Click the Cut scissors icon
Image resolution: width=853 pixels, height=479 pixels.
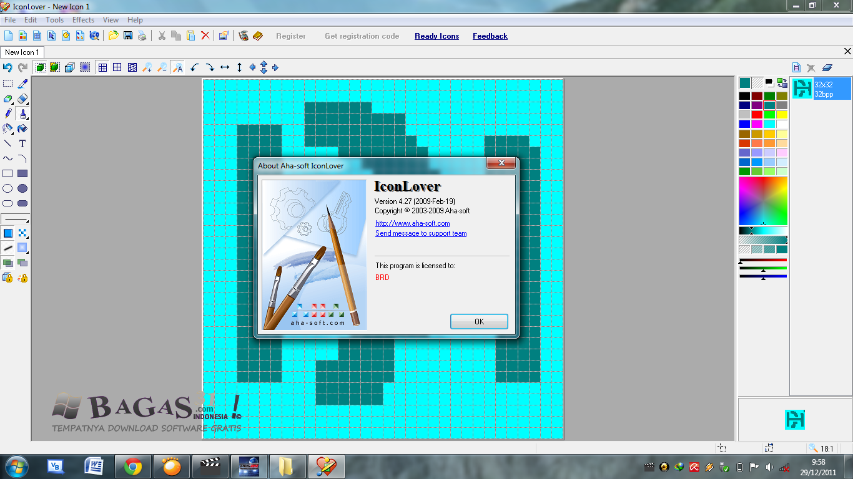pyautogui.click(x=162, y=36)
